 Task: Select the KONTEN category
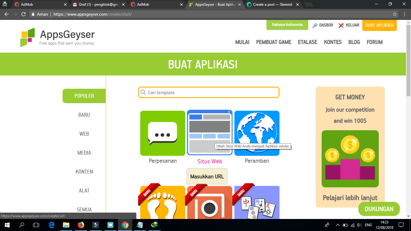(x=84, y=172)
